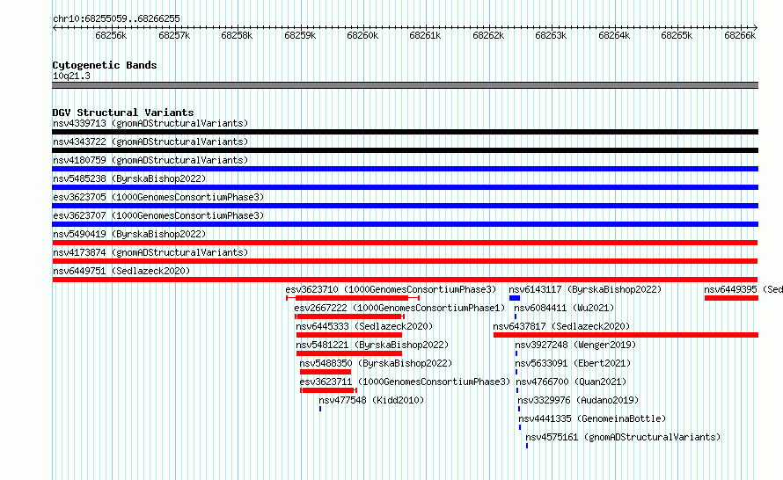This screenshot has height=480, width=783.
Task: Select esv3623705 1000GenomesConsortiumPhase3 label
Action: 158,197
